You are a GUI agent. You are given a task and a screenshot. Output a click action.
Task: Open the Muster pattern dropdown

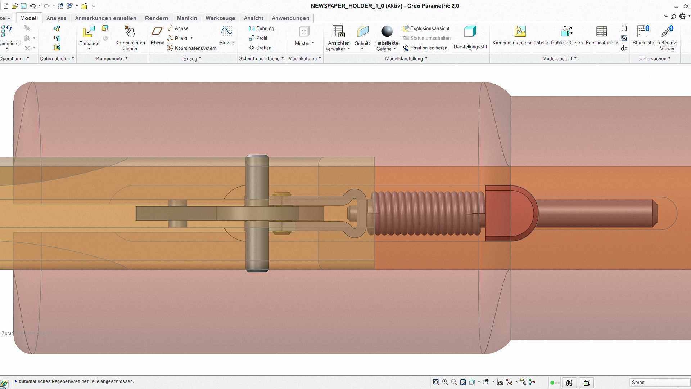304,43
